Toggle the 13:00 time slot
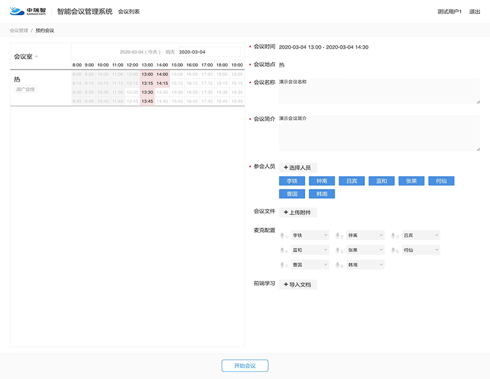The image size is (490, 379). (x=147, y=74)
